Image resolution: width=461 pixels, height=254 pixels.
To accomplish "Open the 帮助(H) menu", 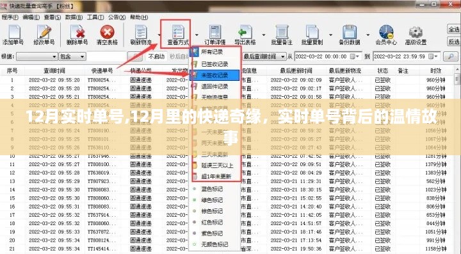I will [139, 17].
